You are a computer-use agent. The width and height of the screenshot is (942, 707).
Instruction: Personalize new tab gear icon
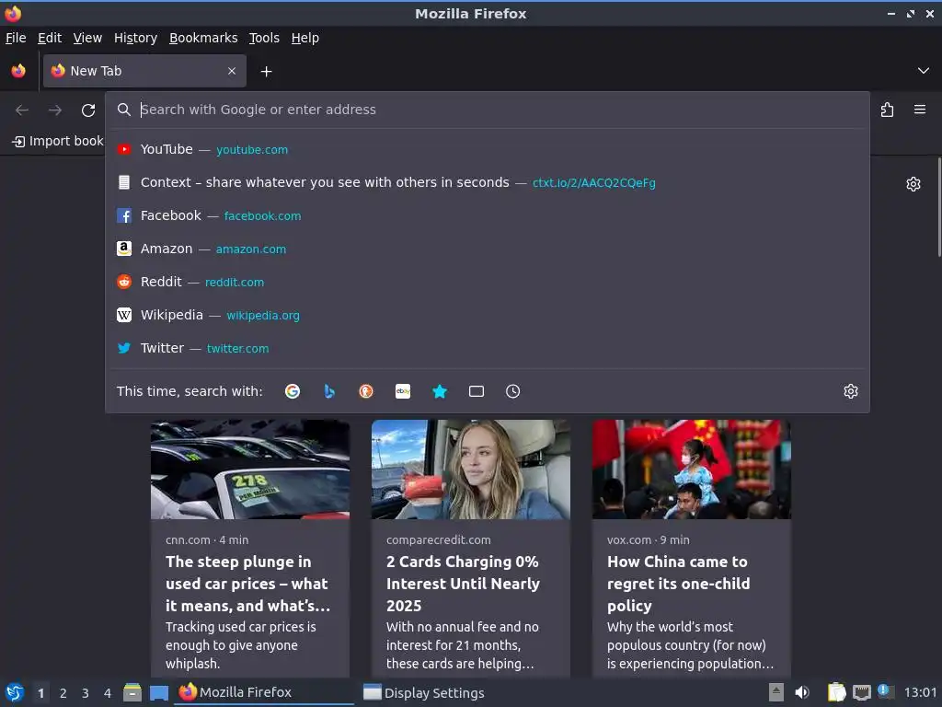click(x=913, y=184)
